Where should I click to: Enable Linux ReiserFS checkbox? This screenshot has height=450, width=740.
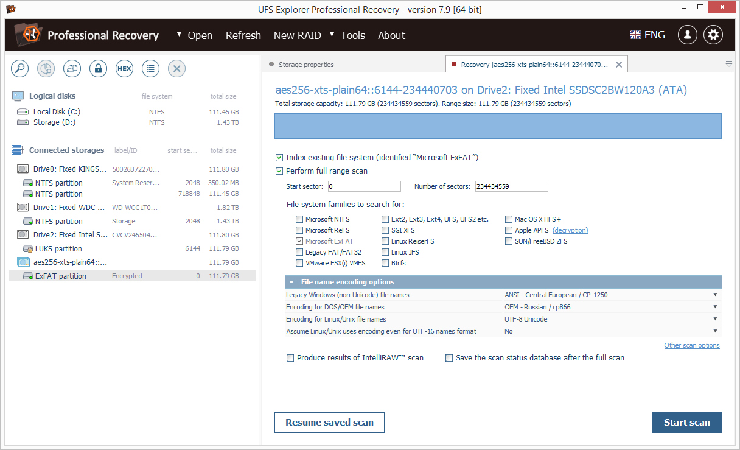click(386, 241)
